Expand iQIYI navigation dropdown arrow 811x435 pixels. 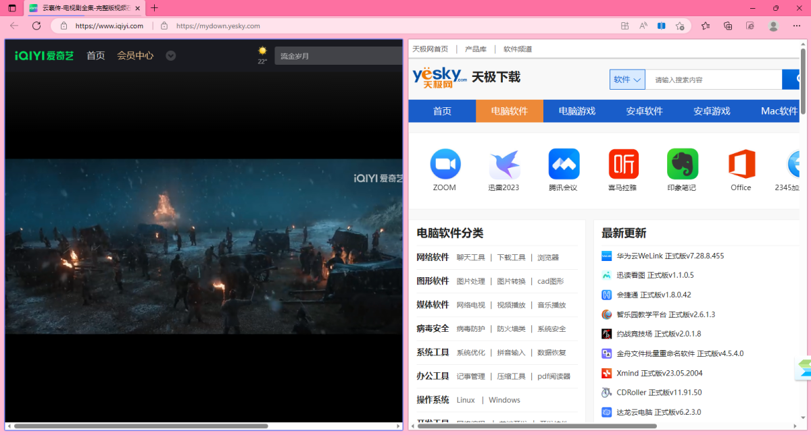(171, 56)
